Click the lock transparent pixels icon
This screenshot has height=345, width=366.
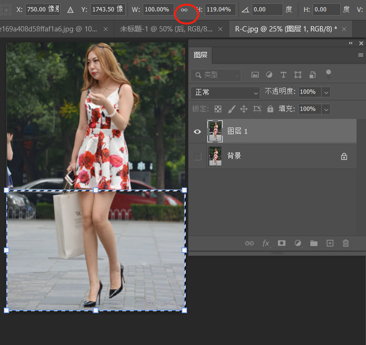218,109
